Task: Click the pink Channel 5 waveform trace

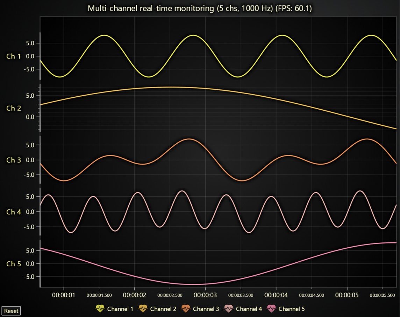Action: [194, 284]
